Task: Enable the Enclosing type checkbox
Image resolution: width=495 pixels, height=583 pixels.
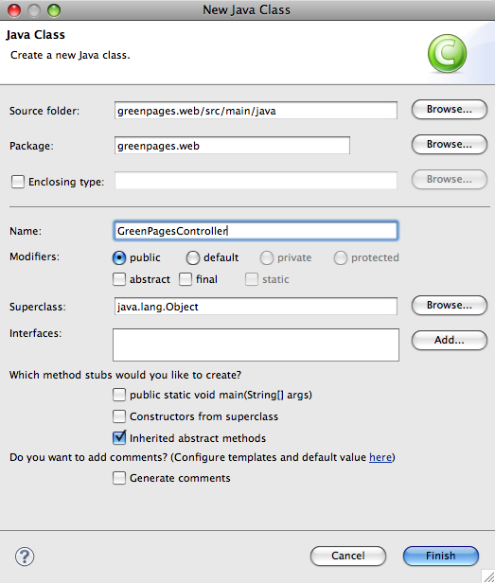Action: (17, 182)
